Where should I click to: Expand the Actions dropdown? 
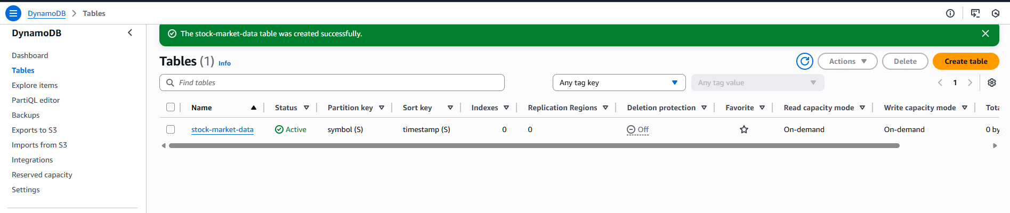(x=847, y=61)
